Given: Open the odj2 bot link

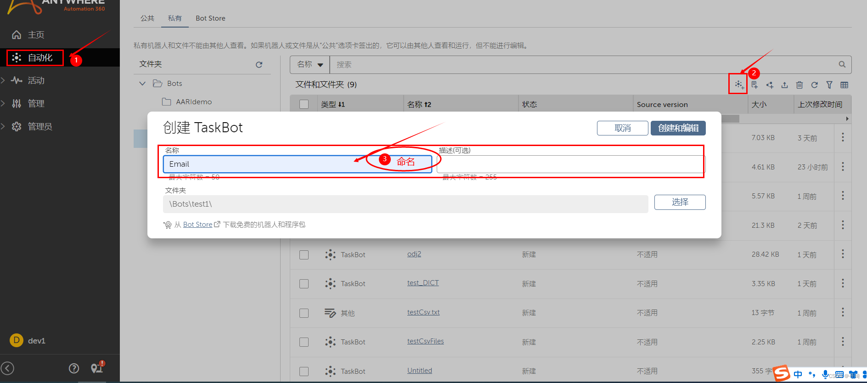Looking at the screenshot, I should pyautogui.click(x=414, y=254).
